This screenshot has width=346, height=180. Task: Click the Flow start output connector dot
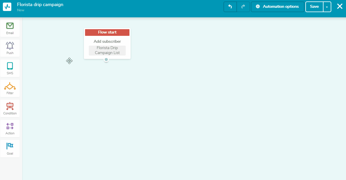click(106, 60)
